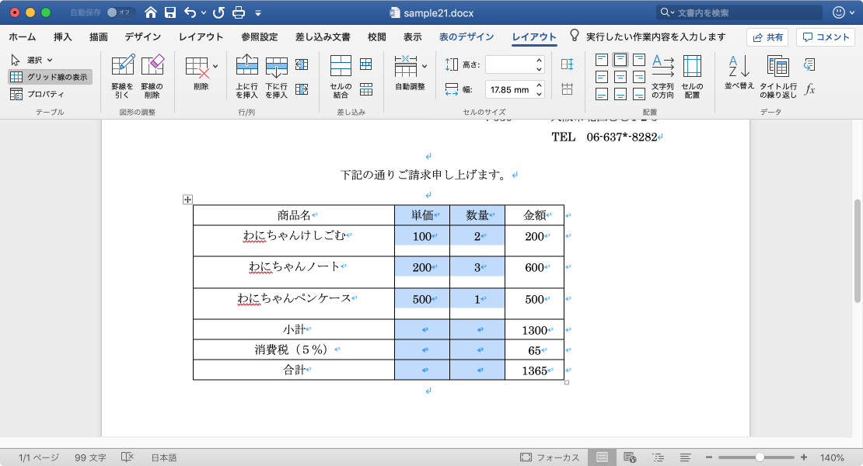
Task: Click the フォーカス button in status bar
Action: click(x=549, y=457)
